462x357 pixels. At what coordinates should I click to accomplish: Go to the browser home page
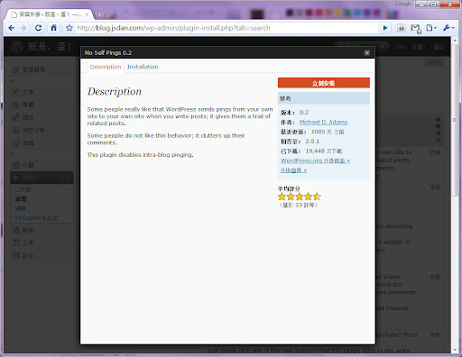pos(53,28)
